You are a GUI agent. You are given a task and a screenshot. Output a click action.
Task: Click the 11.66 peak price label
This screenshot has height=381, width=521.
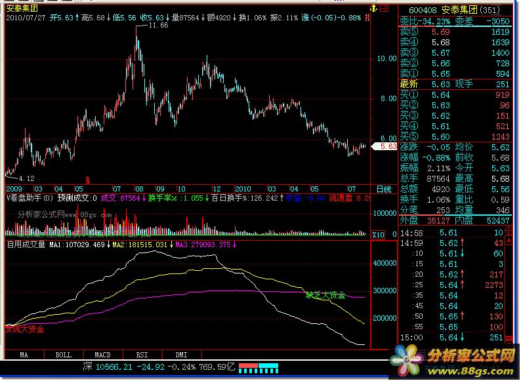click(x=158, y=26)
